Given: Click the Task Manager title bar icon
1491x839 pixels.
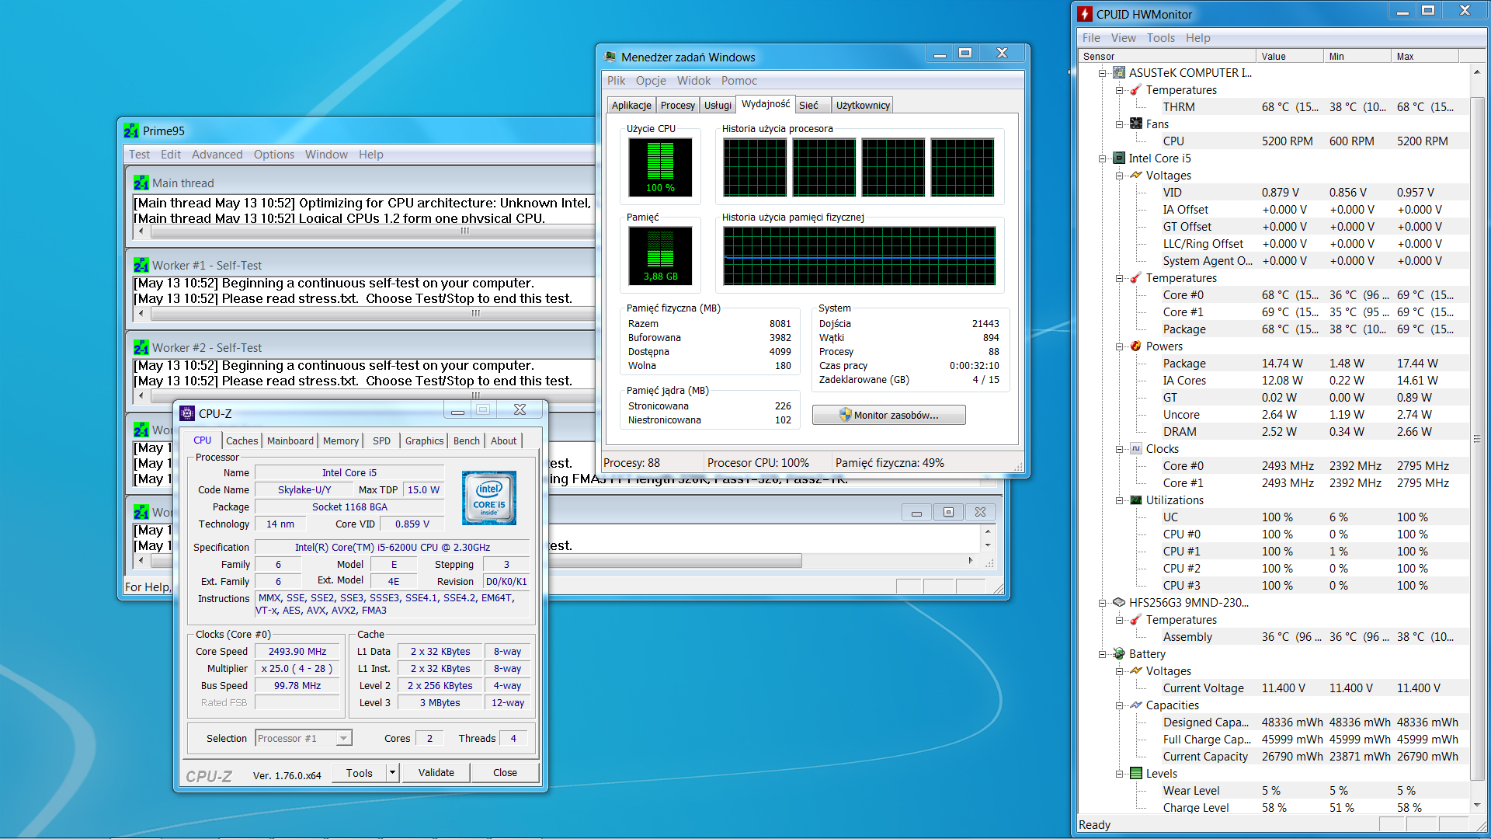Looking at the screenshot, I should tap(610, 57).
